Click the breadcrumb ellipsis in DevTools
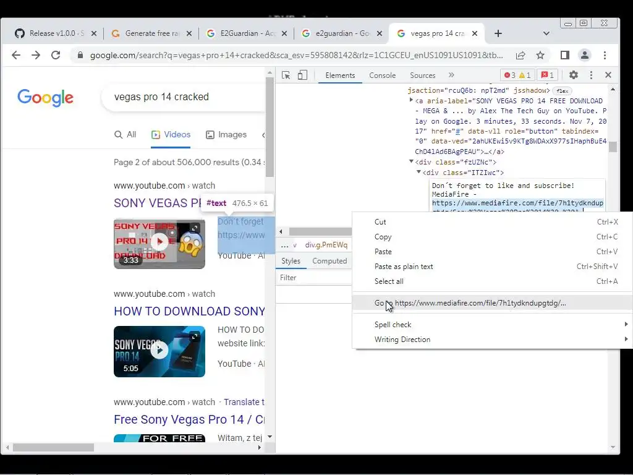 [284, 245]
